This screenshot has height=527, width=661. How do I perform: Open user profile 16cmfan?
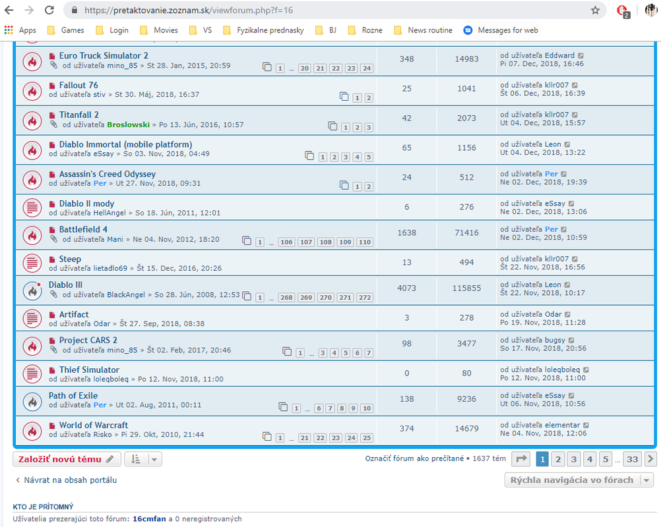149,519
